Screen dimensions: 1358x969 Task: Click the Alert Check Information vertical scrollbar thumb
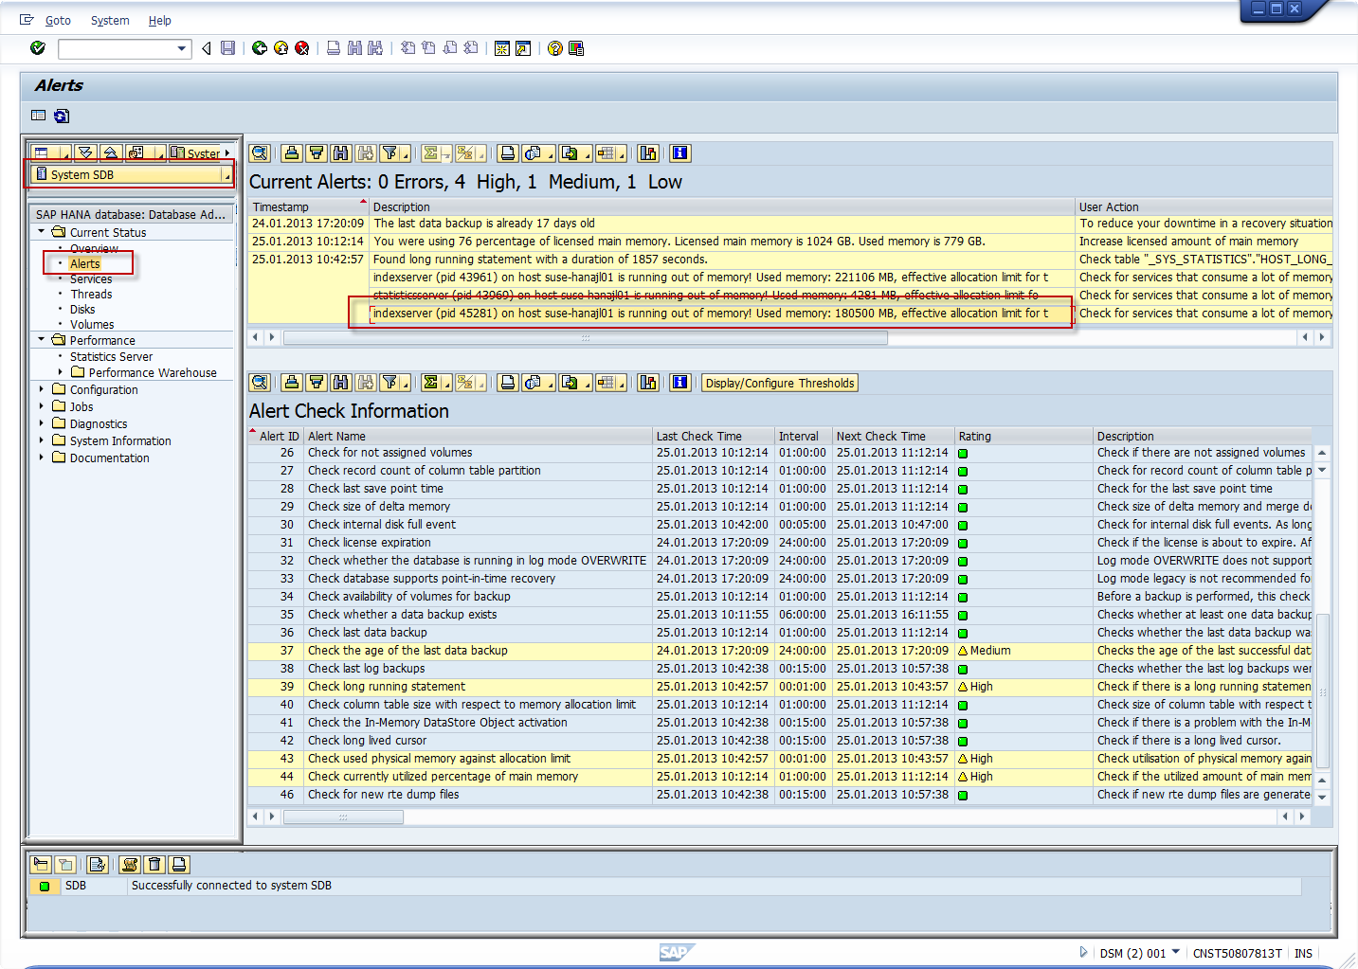tap(1322, 691)
